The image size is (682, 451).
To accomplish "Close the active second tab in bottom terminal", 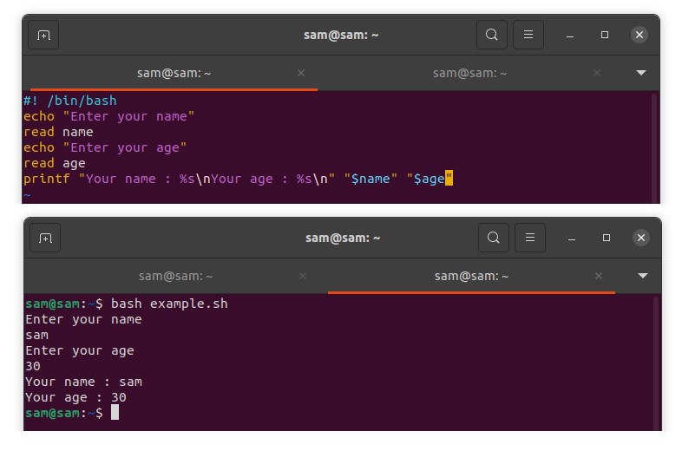I will point(599,276).
